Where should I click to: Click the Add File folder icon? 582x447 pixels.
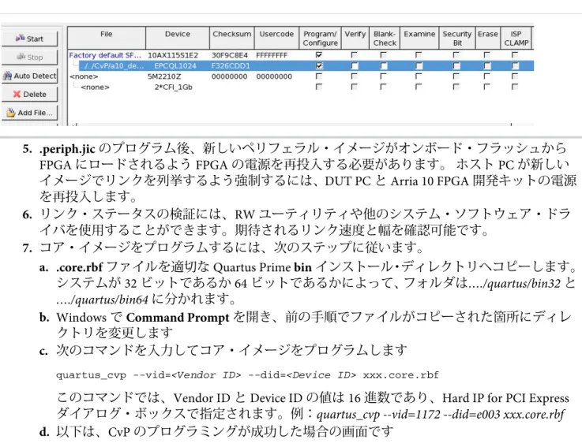(11, 112)
